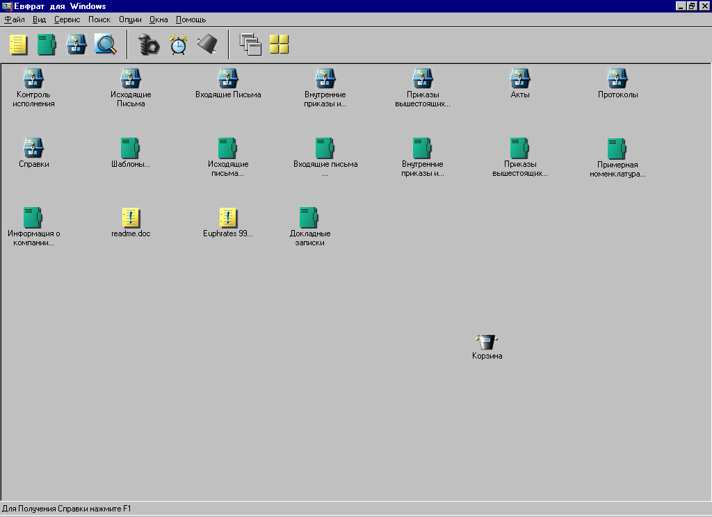This screenshot has width=712, height=517.
Task: Open search with the magnifying glass icon
Action: tap(106, 44)
